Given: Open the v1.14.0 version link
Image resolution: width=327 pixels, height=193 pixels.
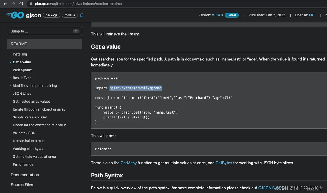Looking at the screenshot, I should pos(217,15).
